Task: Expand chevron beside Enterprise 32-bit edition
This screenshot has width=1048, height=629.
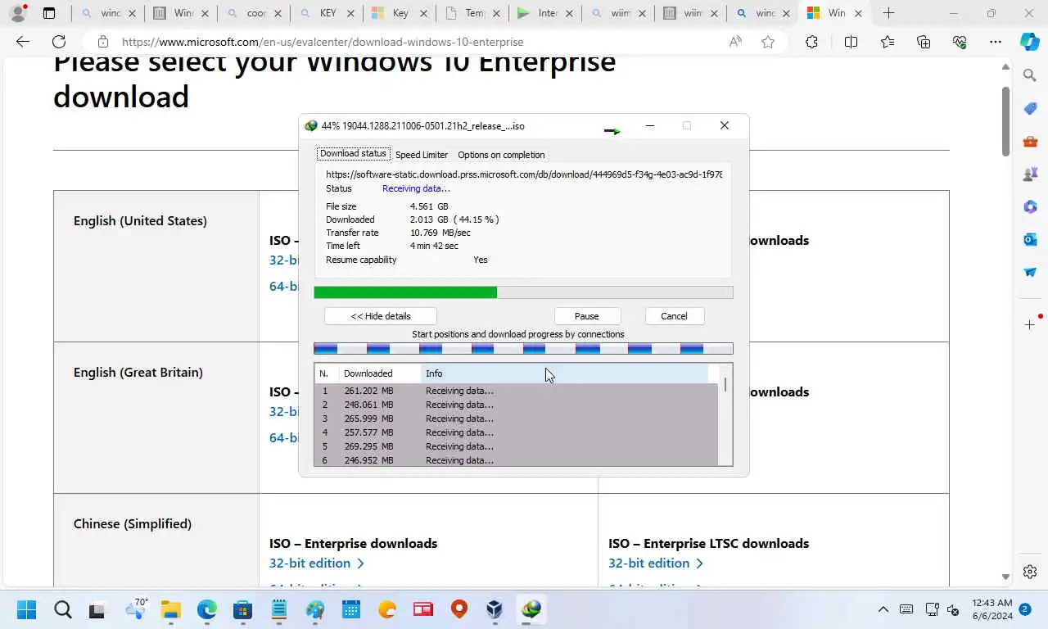Action: pyautogui.click(x=360, y=563)
